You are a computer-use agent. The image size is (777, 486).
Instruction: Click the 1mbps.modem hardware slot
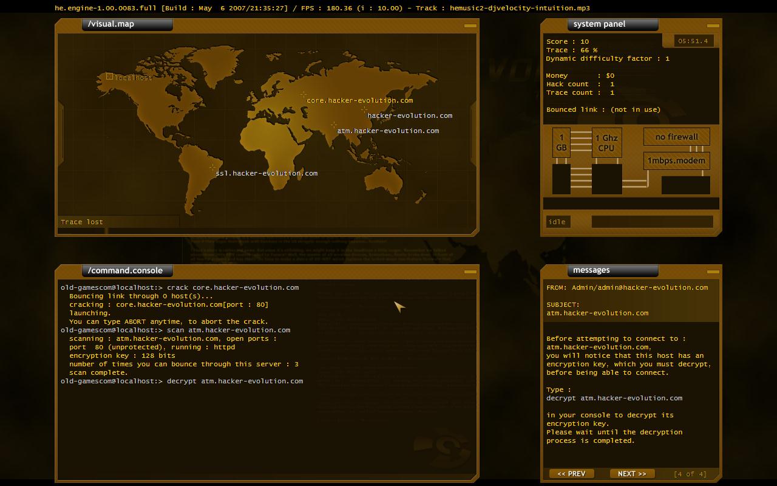(x=677, y=161)
